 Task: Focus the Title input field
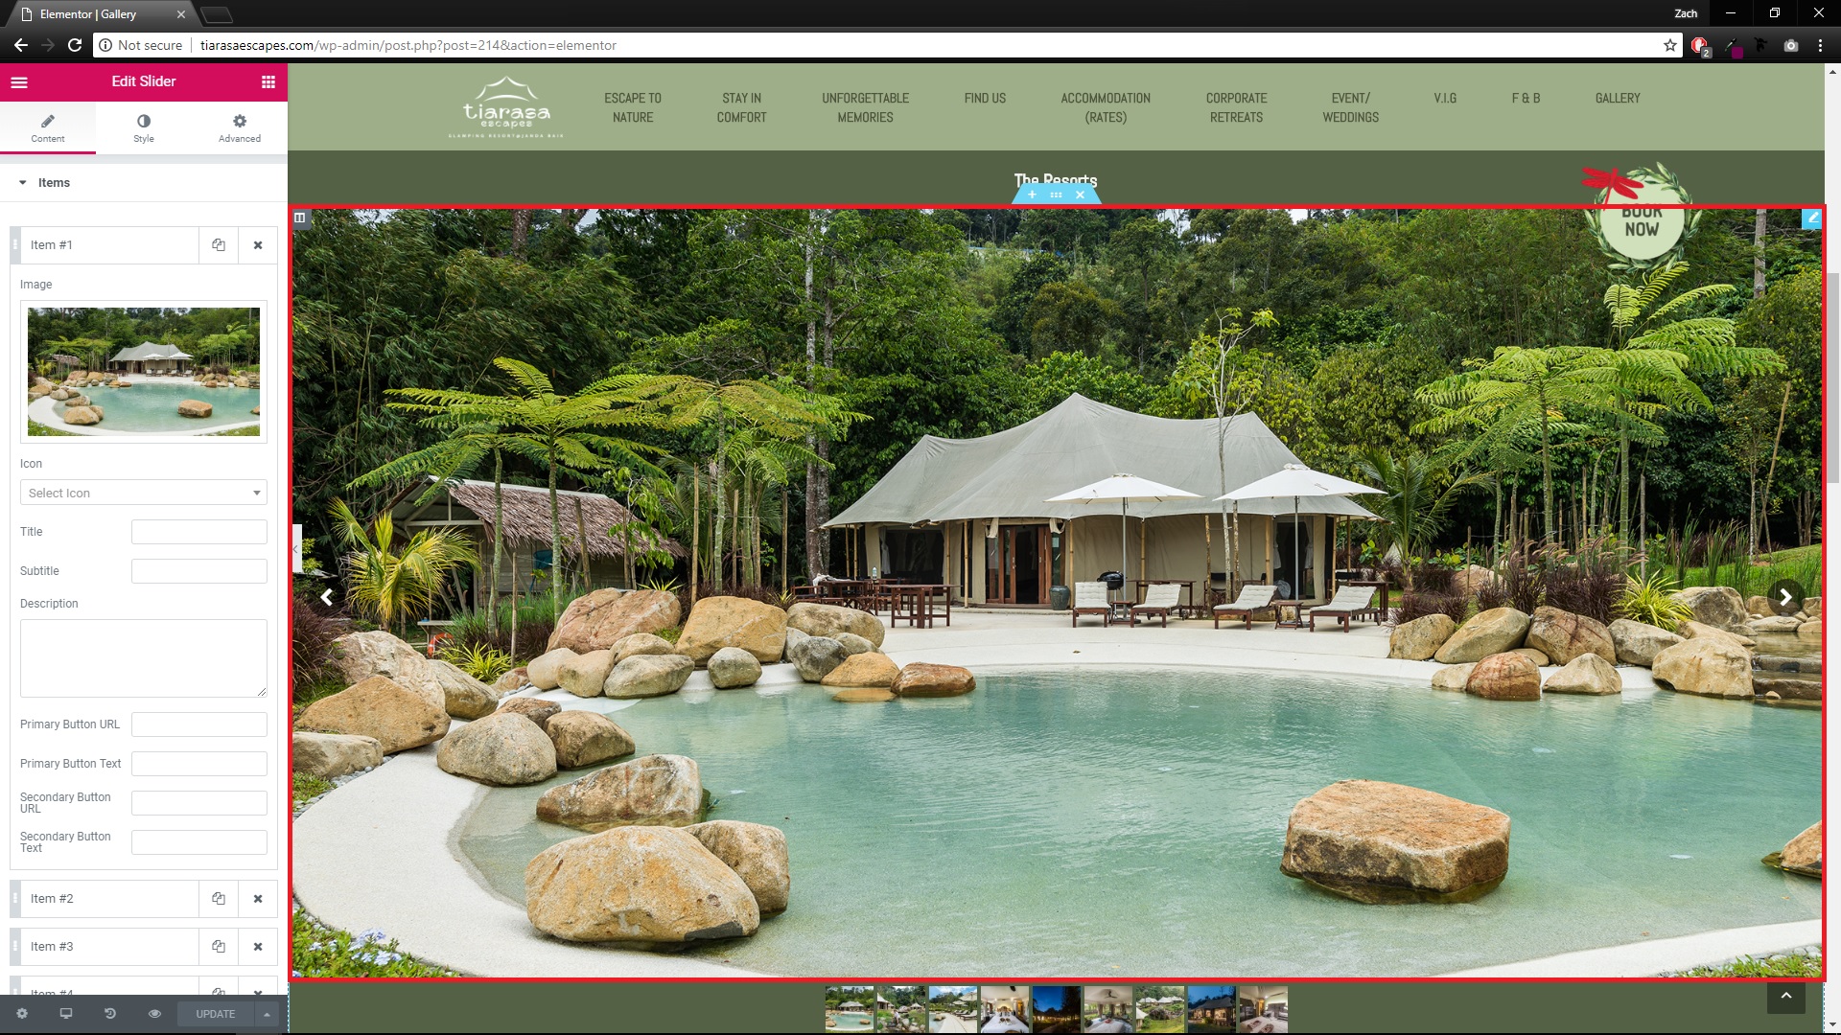tap(199, 532)
